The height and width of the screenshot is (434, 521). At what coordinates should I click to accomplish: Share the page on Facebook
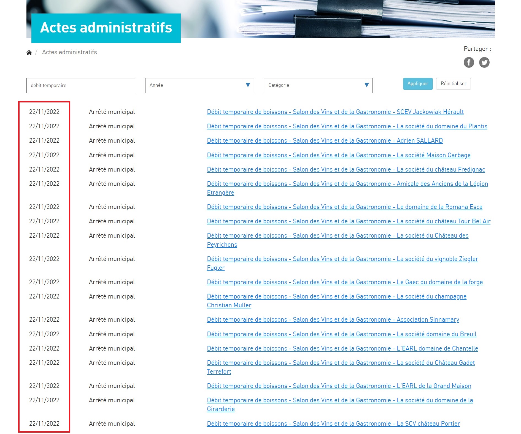pos(469,62)
